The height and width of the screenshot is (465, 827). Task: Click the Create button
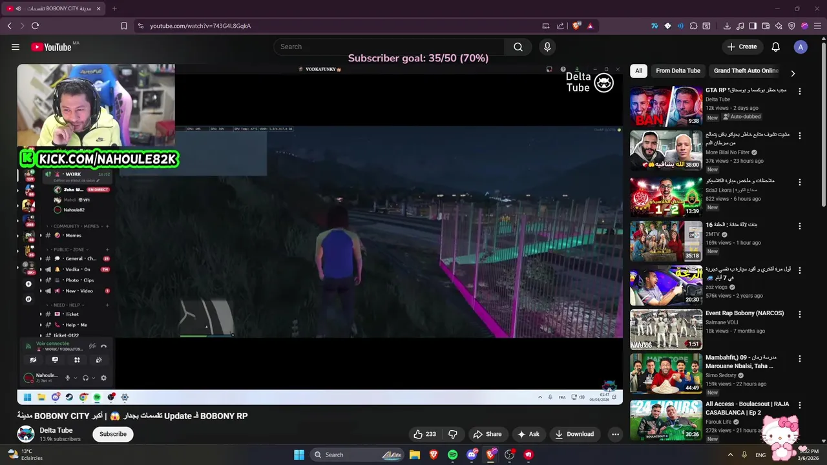point(742,46)
